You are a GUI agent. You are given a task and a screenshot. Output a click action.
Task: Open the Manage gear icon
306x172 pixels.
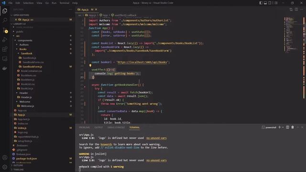[5, 167]
